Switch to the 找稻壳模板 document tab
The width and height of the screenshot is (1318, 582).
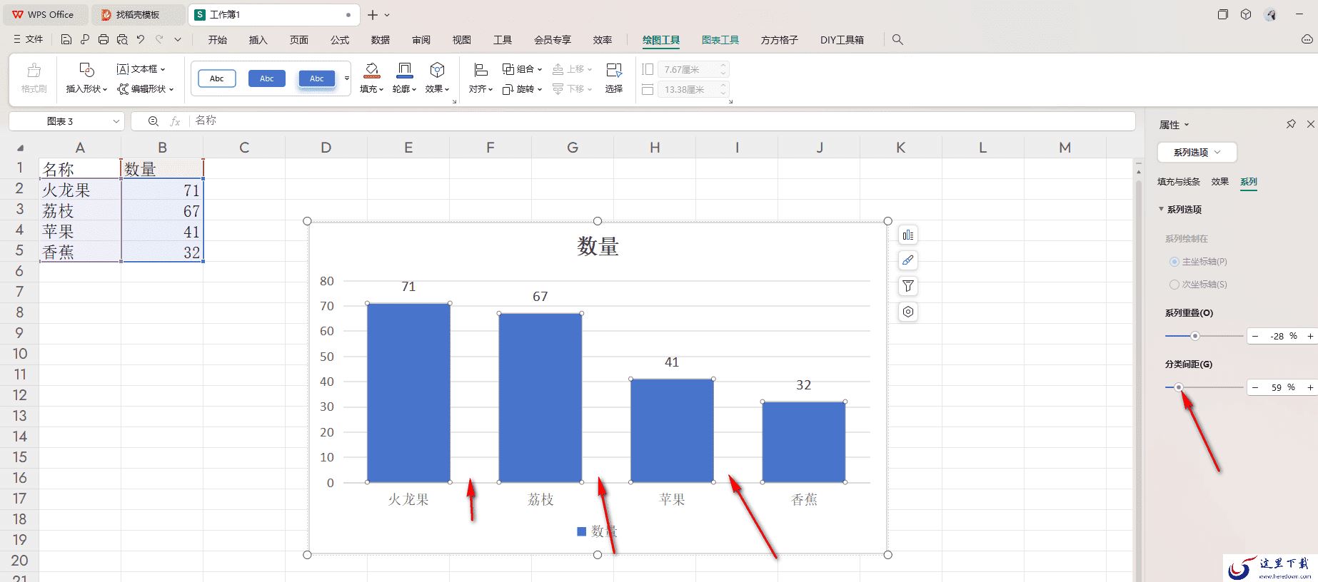click(x=138, y=14)
